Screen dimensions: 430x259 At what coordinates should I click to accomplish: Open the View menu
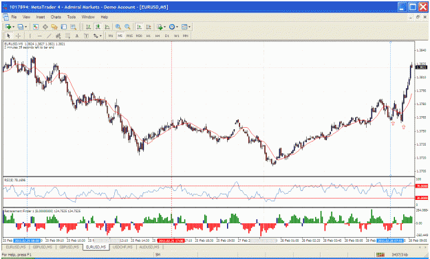pos(26,17)
